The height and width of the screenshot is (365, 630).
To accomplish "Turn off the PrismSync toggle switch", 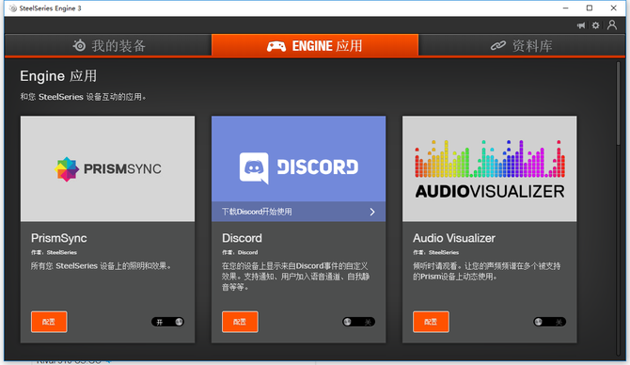I will tap(168, 322).
